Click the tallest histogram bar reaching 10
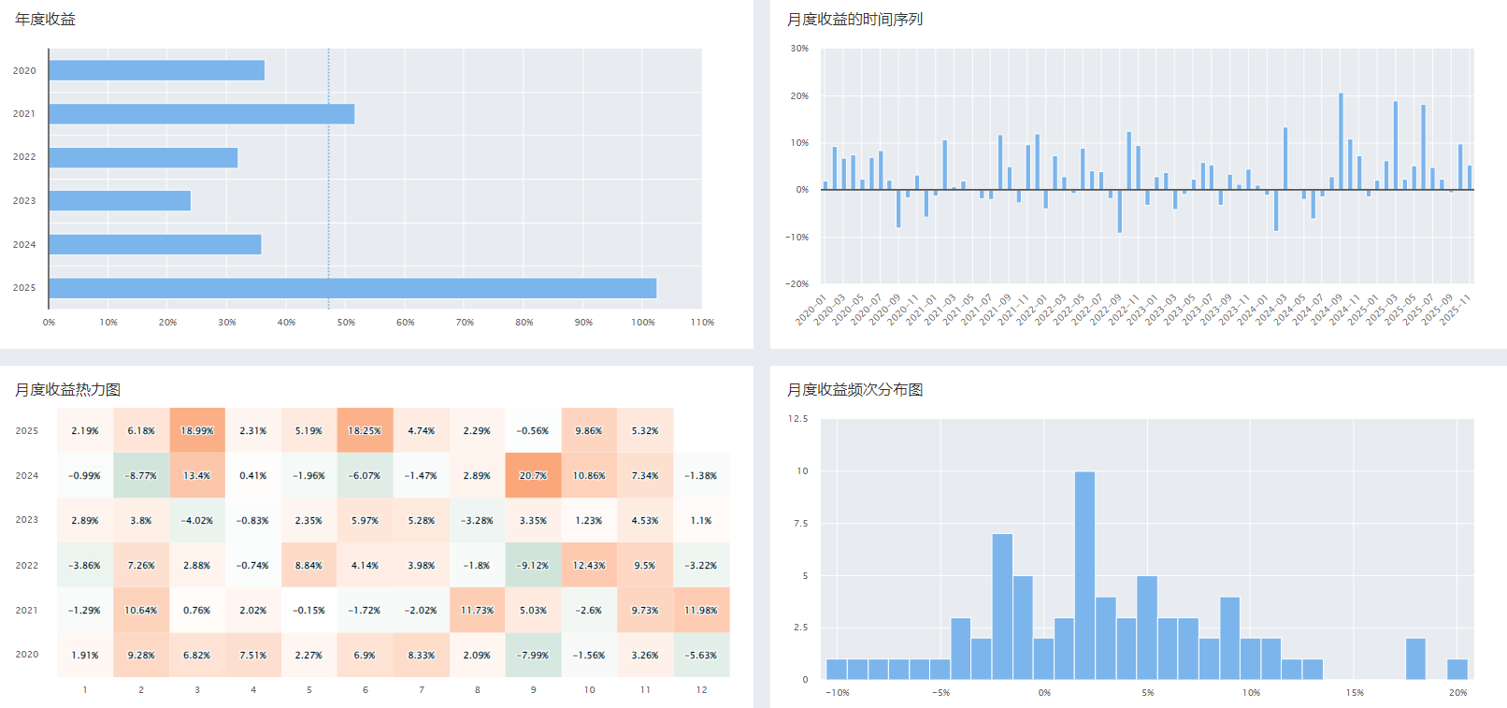This screenshot has height=708, width=1507. [x=1084, y=575]
